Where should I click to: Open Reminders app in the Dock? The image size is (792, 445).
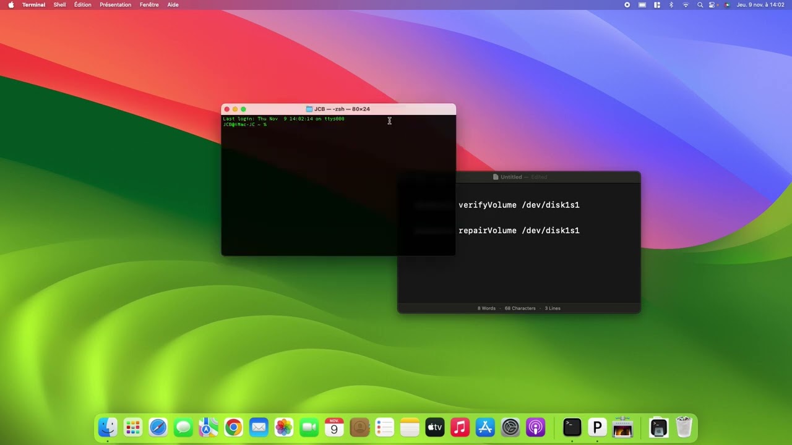tap(384, 427)
